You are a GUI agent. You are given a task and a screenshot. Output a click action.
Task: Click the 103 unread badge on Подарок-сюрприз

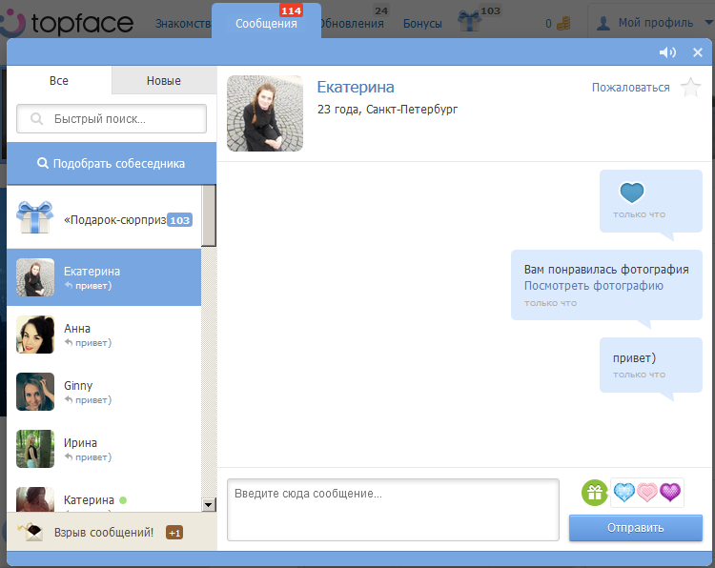pos(179,220)
